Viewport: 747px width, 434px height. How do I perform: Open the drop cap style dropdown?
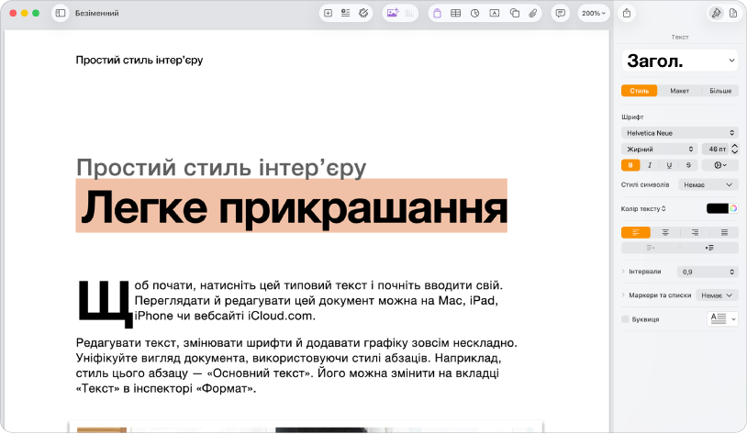[x=723, y=318]
